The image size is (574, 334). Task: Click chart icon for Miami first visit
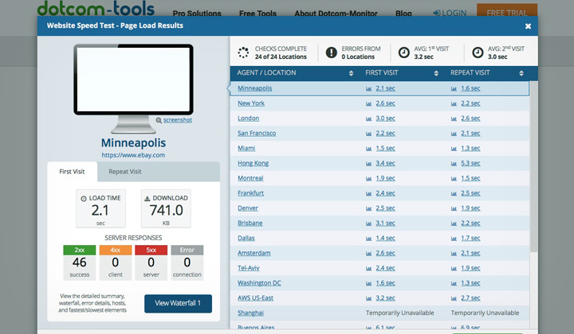coord(368,149)
